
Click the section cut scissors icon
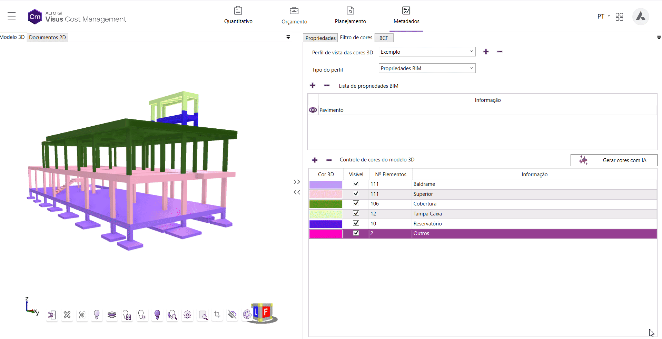pos(52,315)
